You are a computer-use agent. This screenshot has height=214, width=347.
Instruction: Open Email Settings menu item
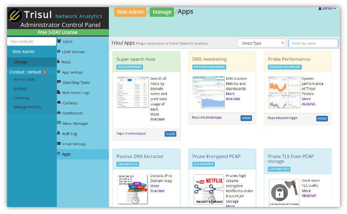click(x=83, y=144)
